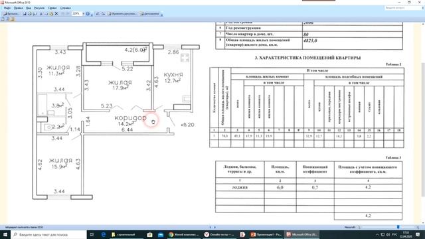The image size is (425, 239).
Task: Click the Автонастройка button
Action: tap(150, 13)
